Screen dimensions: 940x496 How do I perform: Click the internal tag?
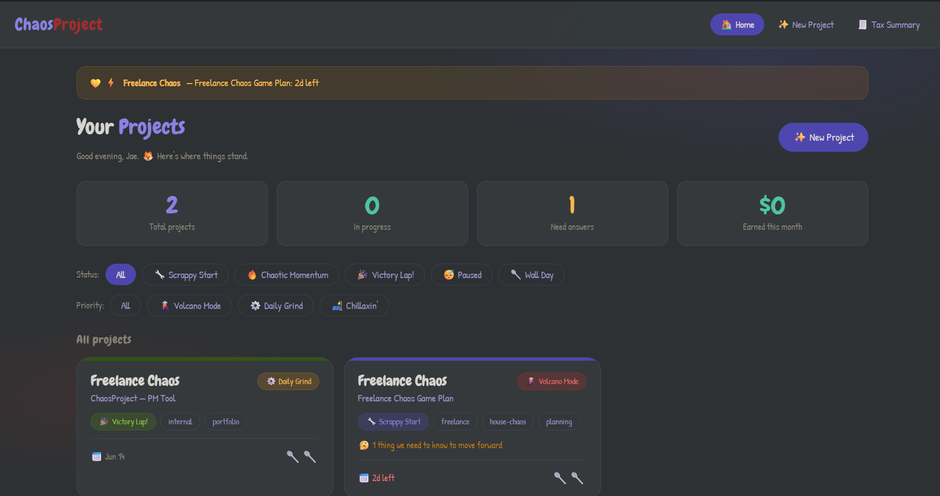click(x=180, y=421)
